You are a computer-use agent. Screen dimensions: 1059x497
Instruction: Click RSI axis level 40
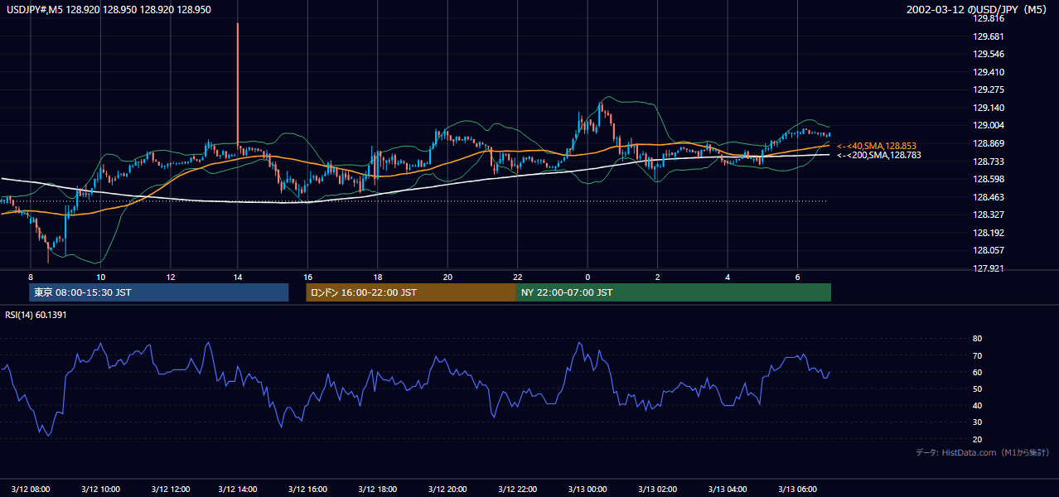977,405
